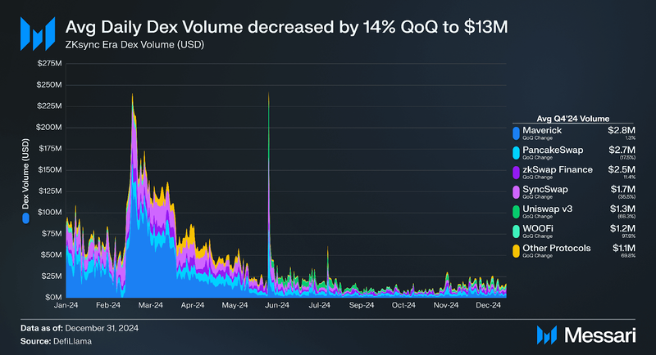The width and height of the screenshot is (656, 355).
Task: Click the Maverick value '$2.8M'
Action: [x=622, y=130]
